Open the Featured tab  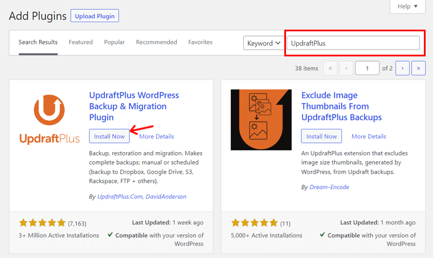click(81, 42)
